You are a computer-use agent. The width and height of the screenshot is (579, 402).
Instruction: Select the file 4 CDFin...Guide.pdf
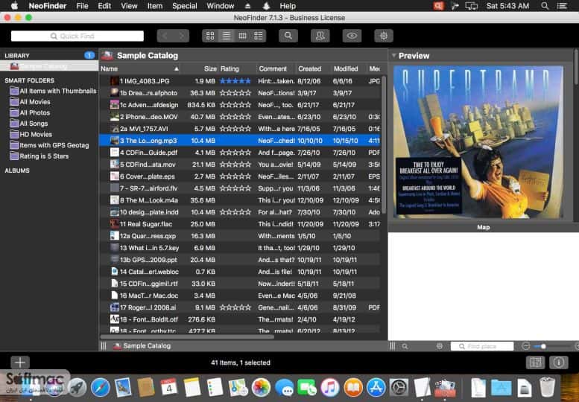pyautogui.click(x=240, y=153)
